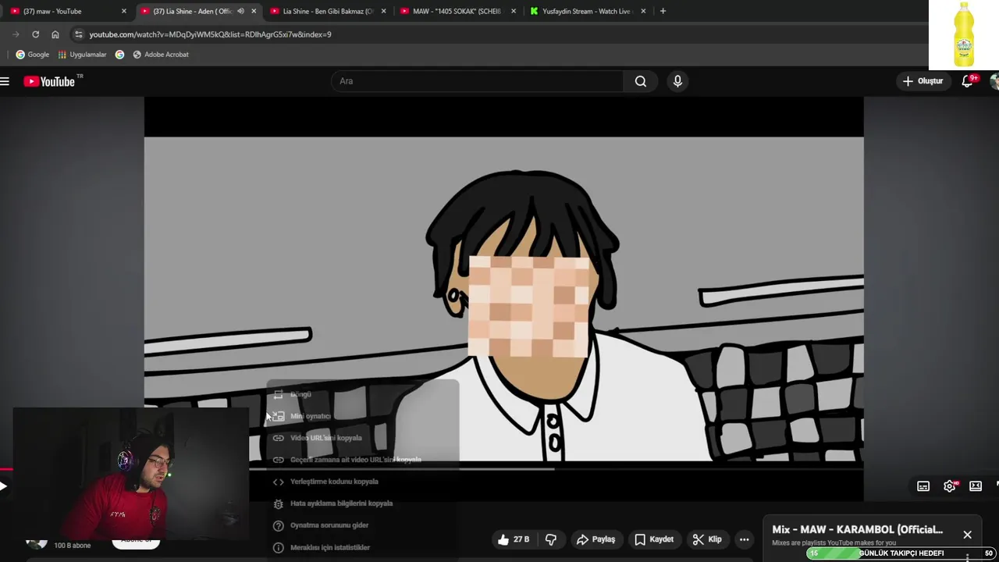The image size is (999, 562).
Task: Close the Mix MAW KARAMBOL playlist panel
Action: (x=967, y=535)
